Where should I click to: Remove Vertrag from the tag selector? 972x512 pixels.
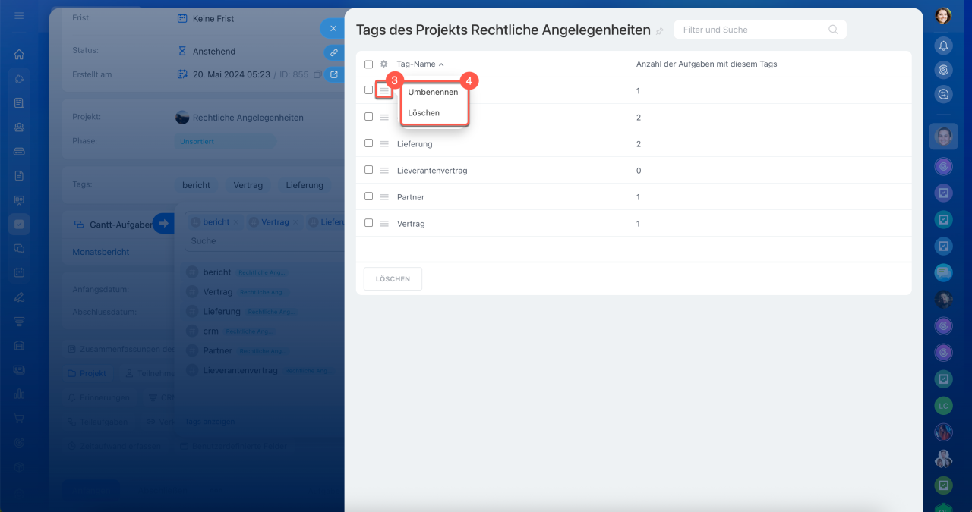[x=295, y=222]
